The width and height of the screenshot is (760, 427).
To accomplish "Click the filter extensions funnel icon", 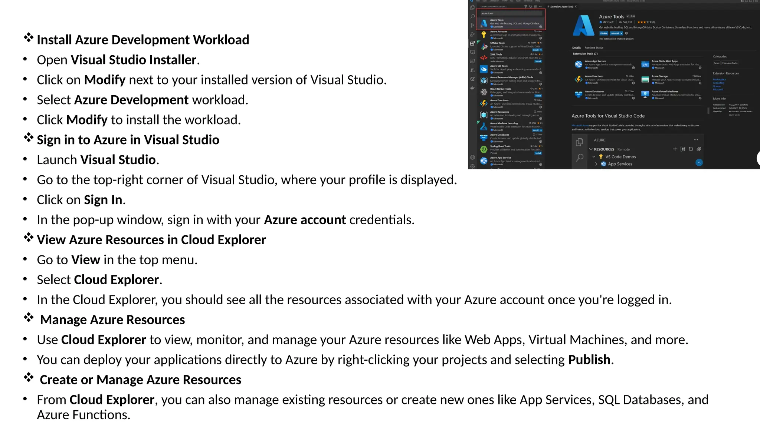I will click(x=525, y=7).
